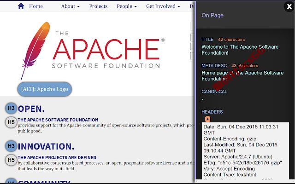Click the CANONICAL label
This screenshot has height=184, width=295.
(214, 92)
